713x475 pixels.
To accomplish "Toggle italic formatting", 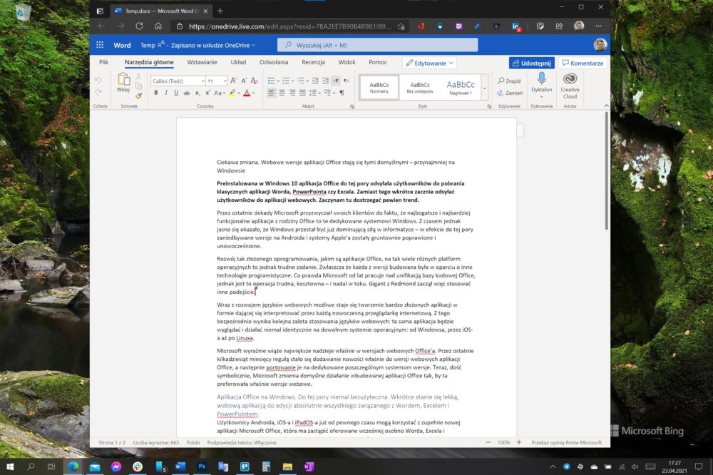I will click(166, 93).
